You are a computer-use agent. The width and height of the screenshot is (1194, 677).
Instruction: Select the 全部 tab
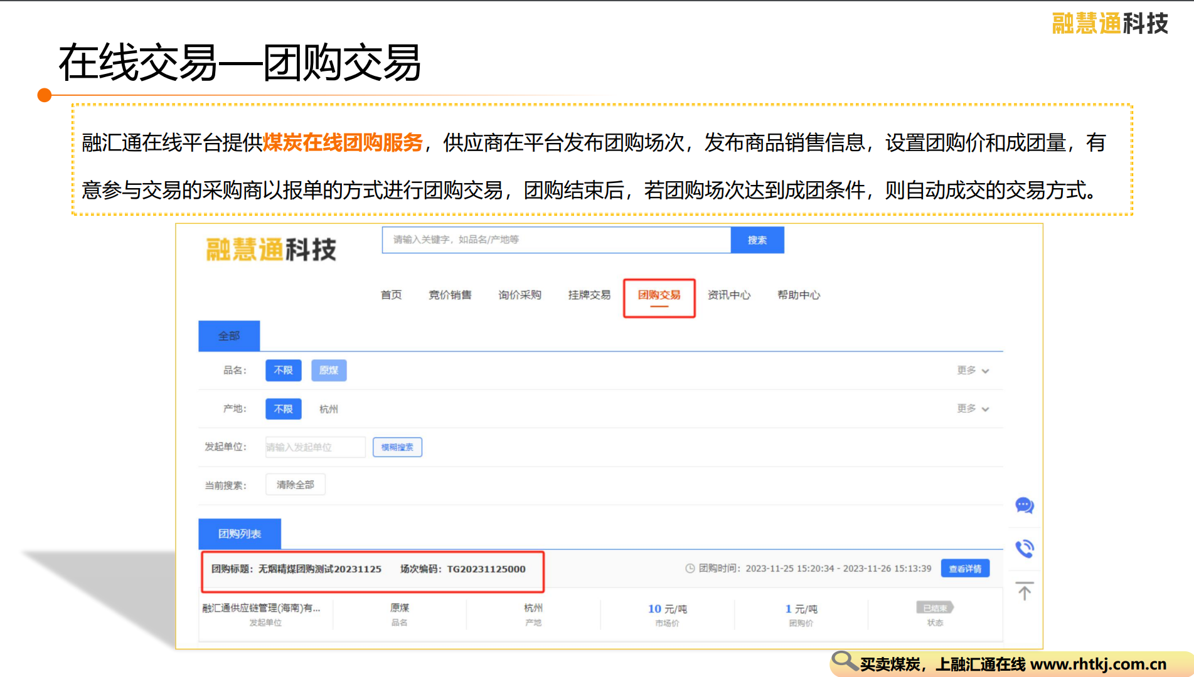pos(229,336)
